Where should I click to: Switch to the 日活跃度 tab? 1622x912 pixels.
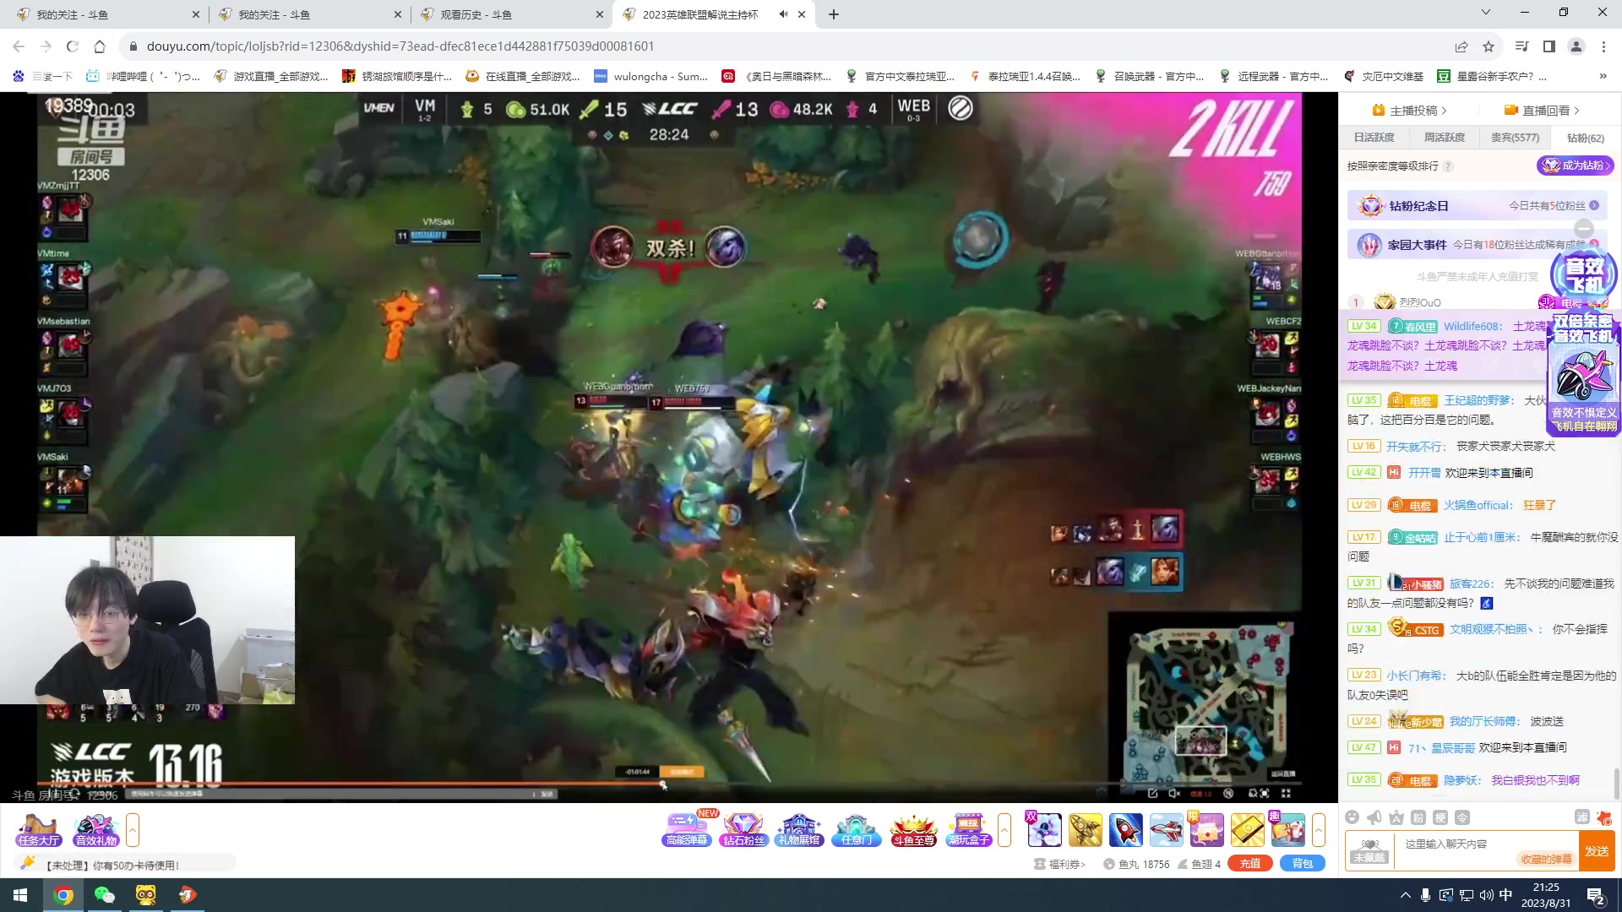tap(1374, 138)
